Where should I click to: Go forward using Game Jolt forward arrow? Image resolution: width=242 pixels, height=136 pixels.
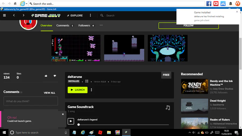point(23,15)
